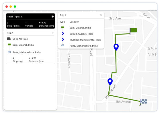Screen dimensions: 160x114
Task: Click the truck icon next to GJ 15 AB 1234
Action: click(x=9, y=39)
